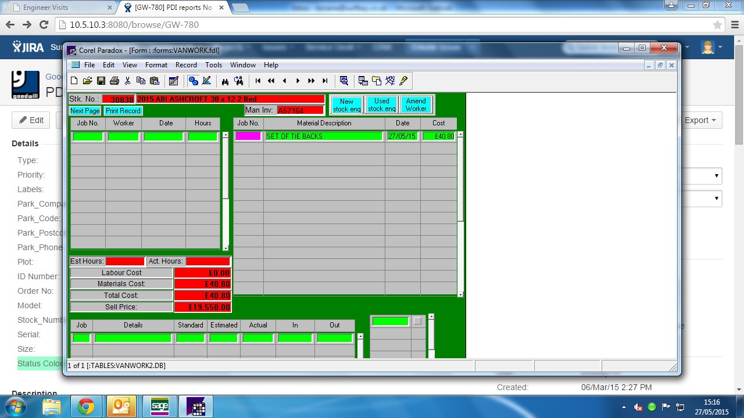Click the Table View icon in toolbar
744x418 pixels.
pyautogui.click(x=363, y=81)
